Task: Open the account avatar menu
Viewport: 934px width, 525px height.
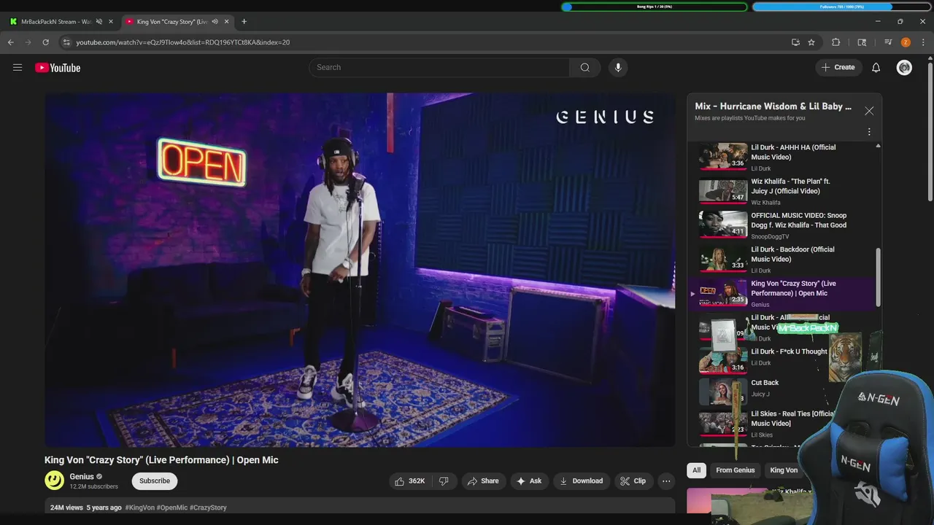Action: click(x=904, y=68)
